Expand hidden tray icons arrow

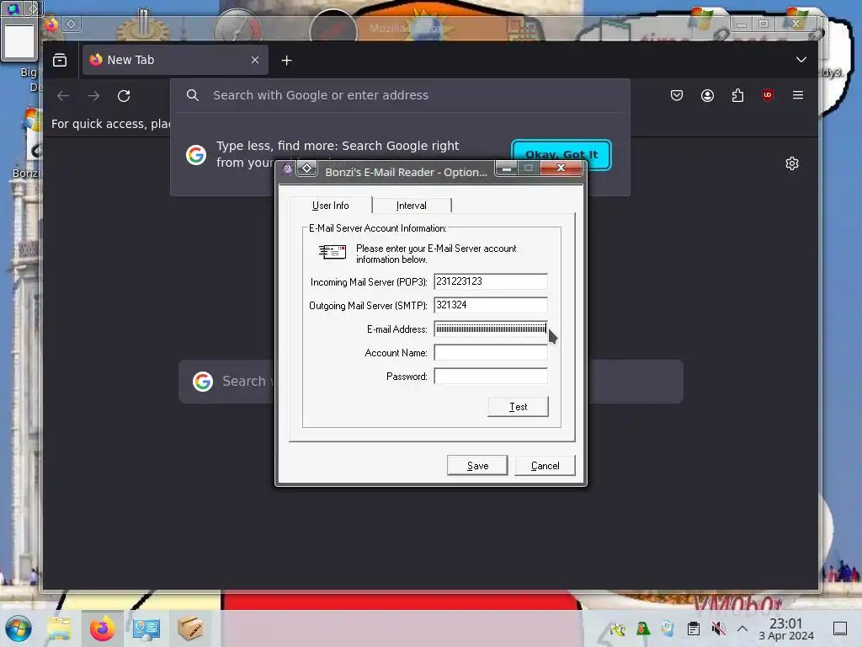[x=742, y=628]
